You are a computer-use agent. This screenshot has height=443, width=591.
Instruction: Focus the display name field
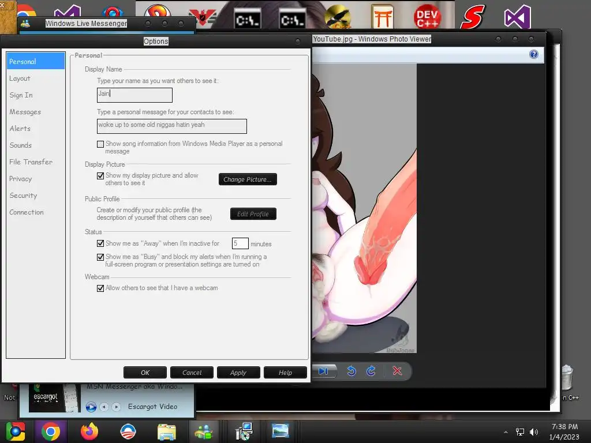point(134,95)
